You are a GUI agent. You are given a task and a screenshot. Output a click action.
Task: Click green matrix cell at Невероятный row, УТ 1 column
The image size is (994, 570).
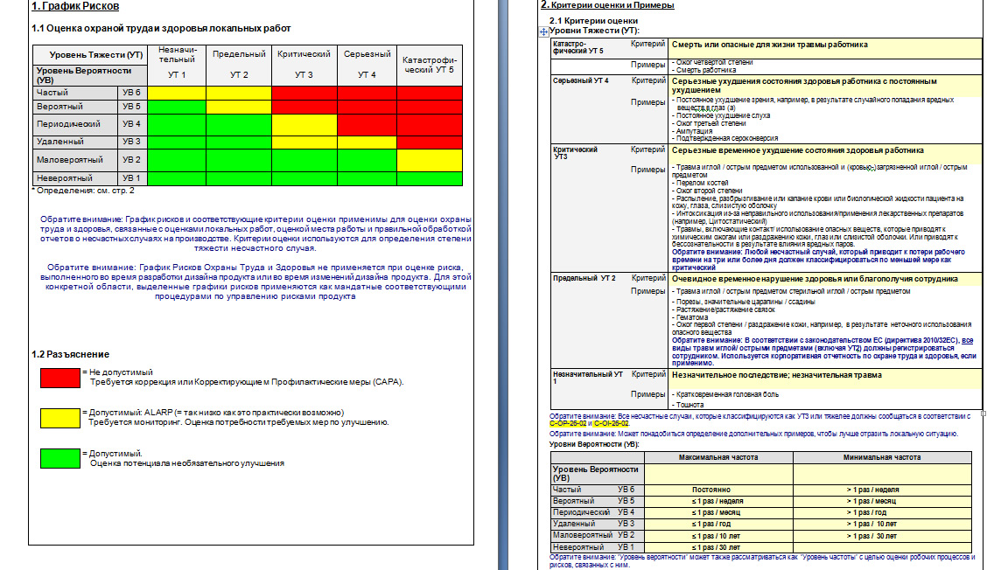177,178
